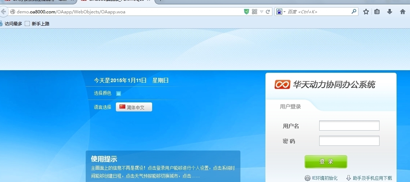This screenshot has width=410, height=182.
Task: Reload the page with the refresh icon
Action: pos(268,12)
